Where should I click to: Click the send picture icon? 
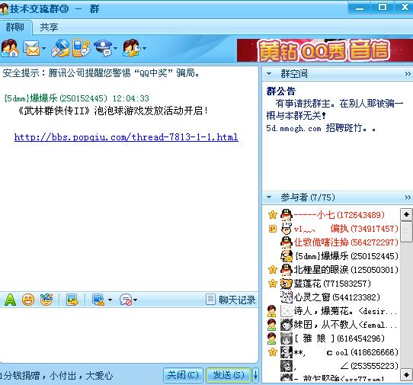click(72, 300)
